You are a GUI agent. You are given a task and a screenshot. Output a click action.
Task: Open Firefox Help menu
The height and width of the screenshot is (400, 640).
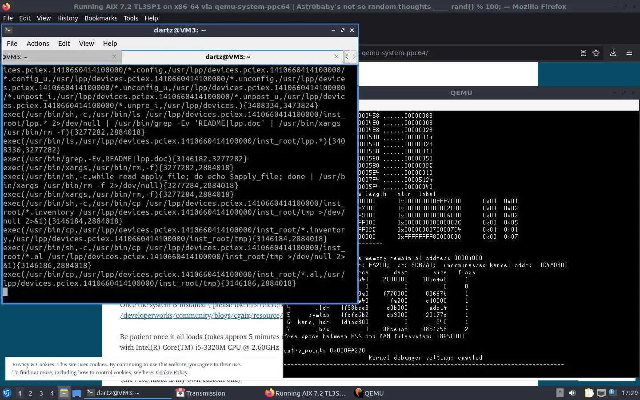pyautogui.click(x=151, y=18)
